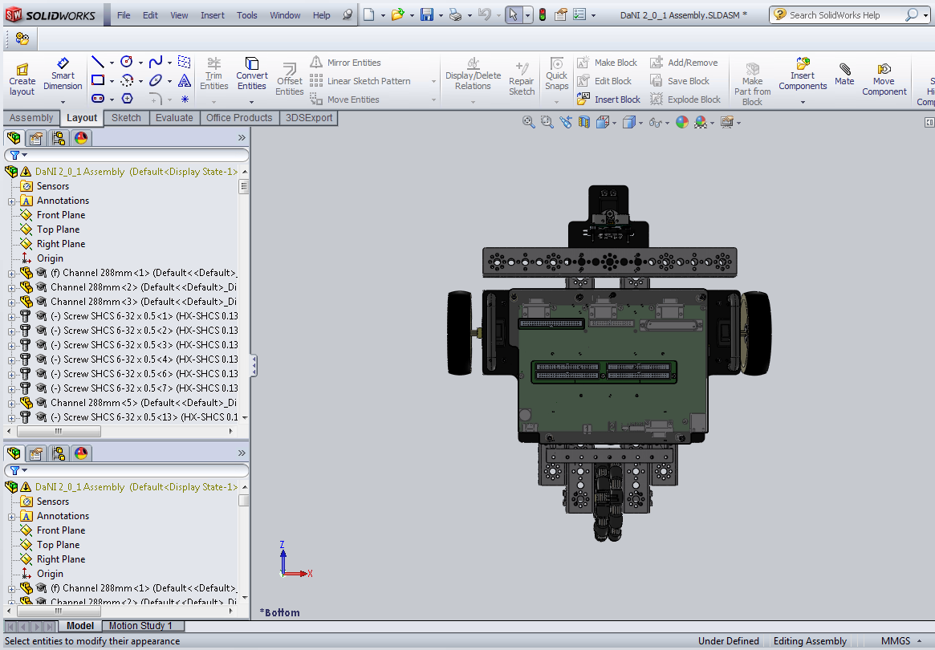Expand the Annotations tree node in top panel
935x650 pixels.
(12, 201)
